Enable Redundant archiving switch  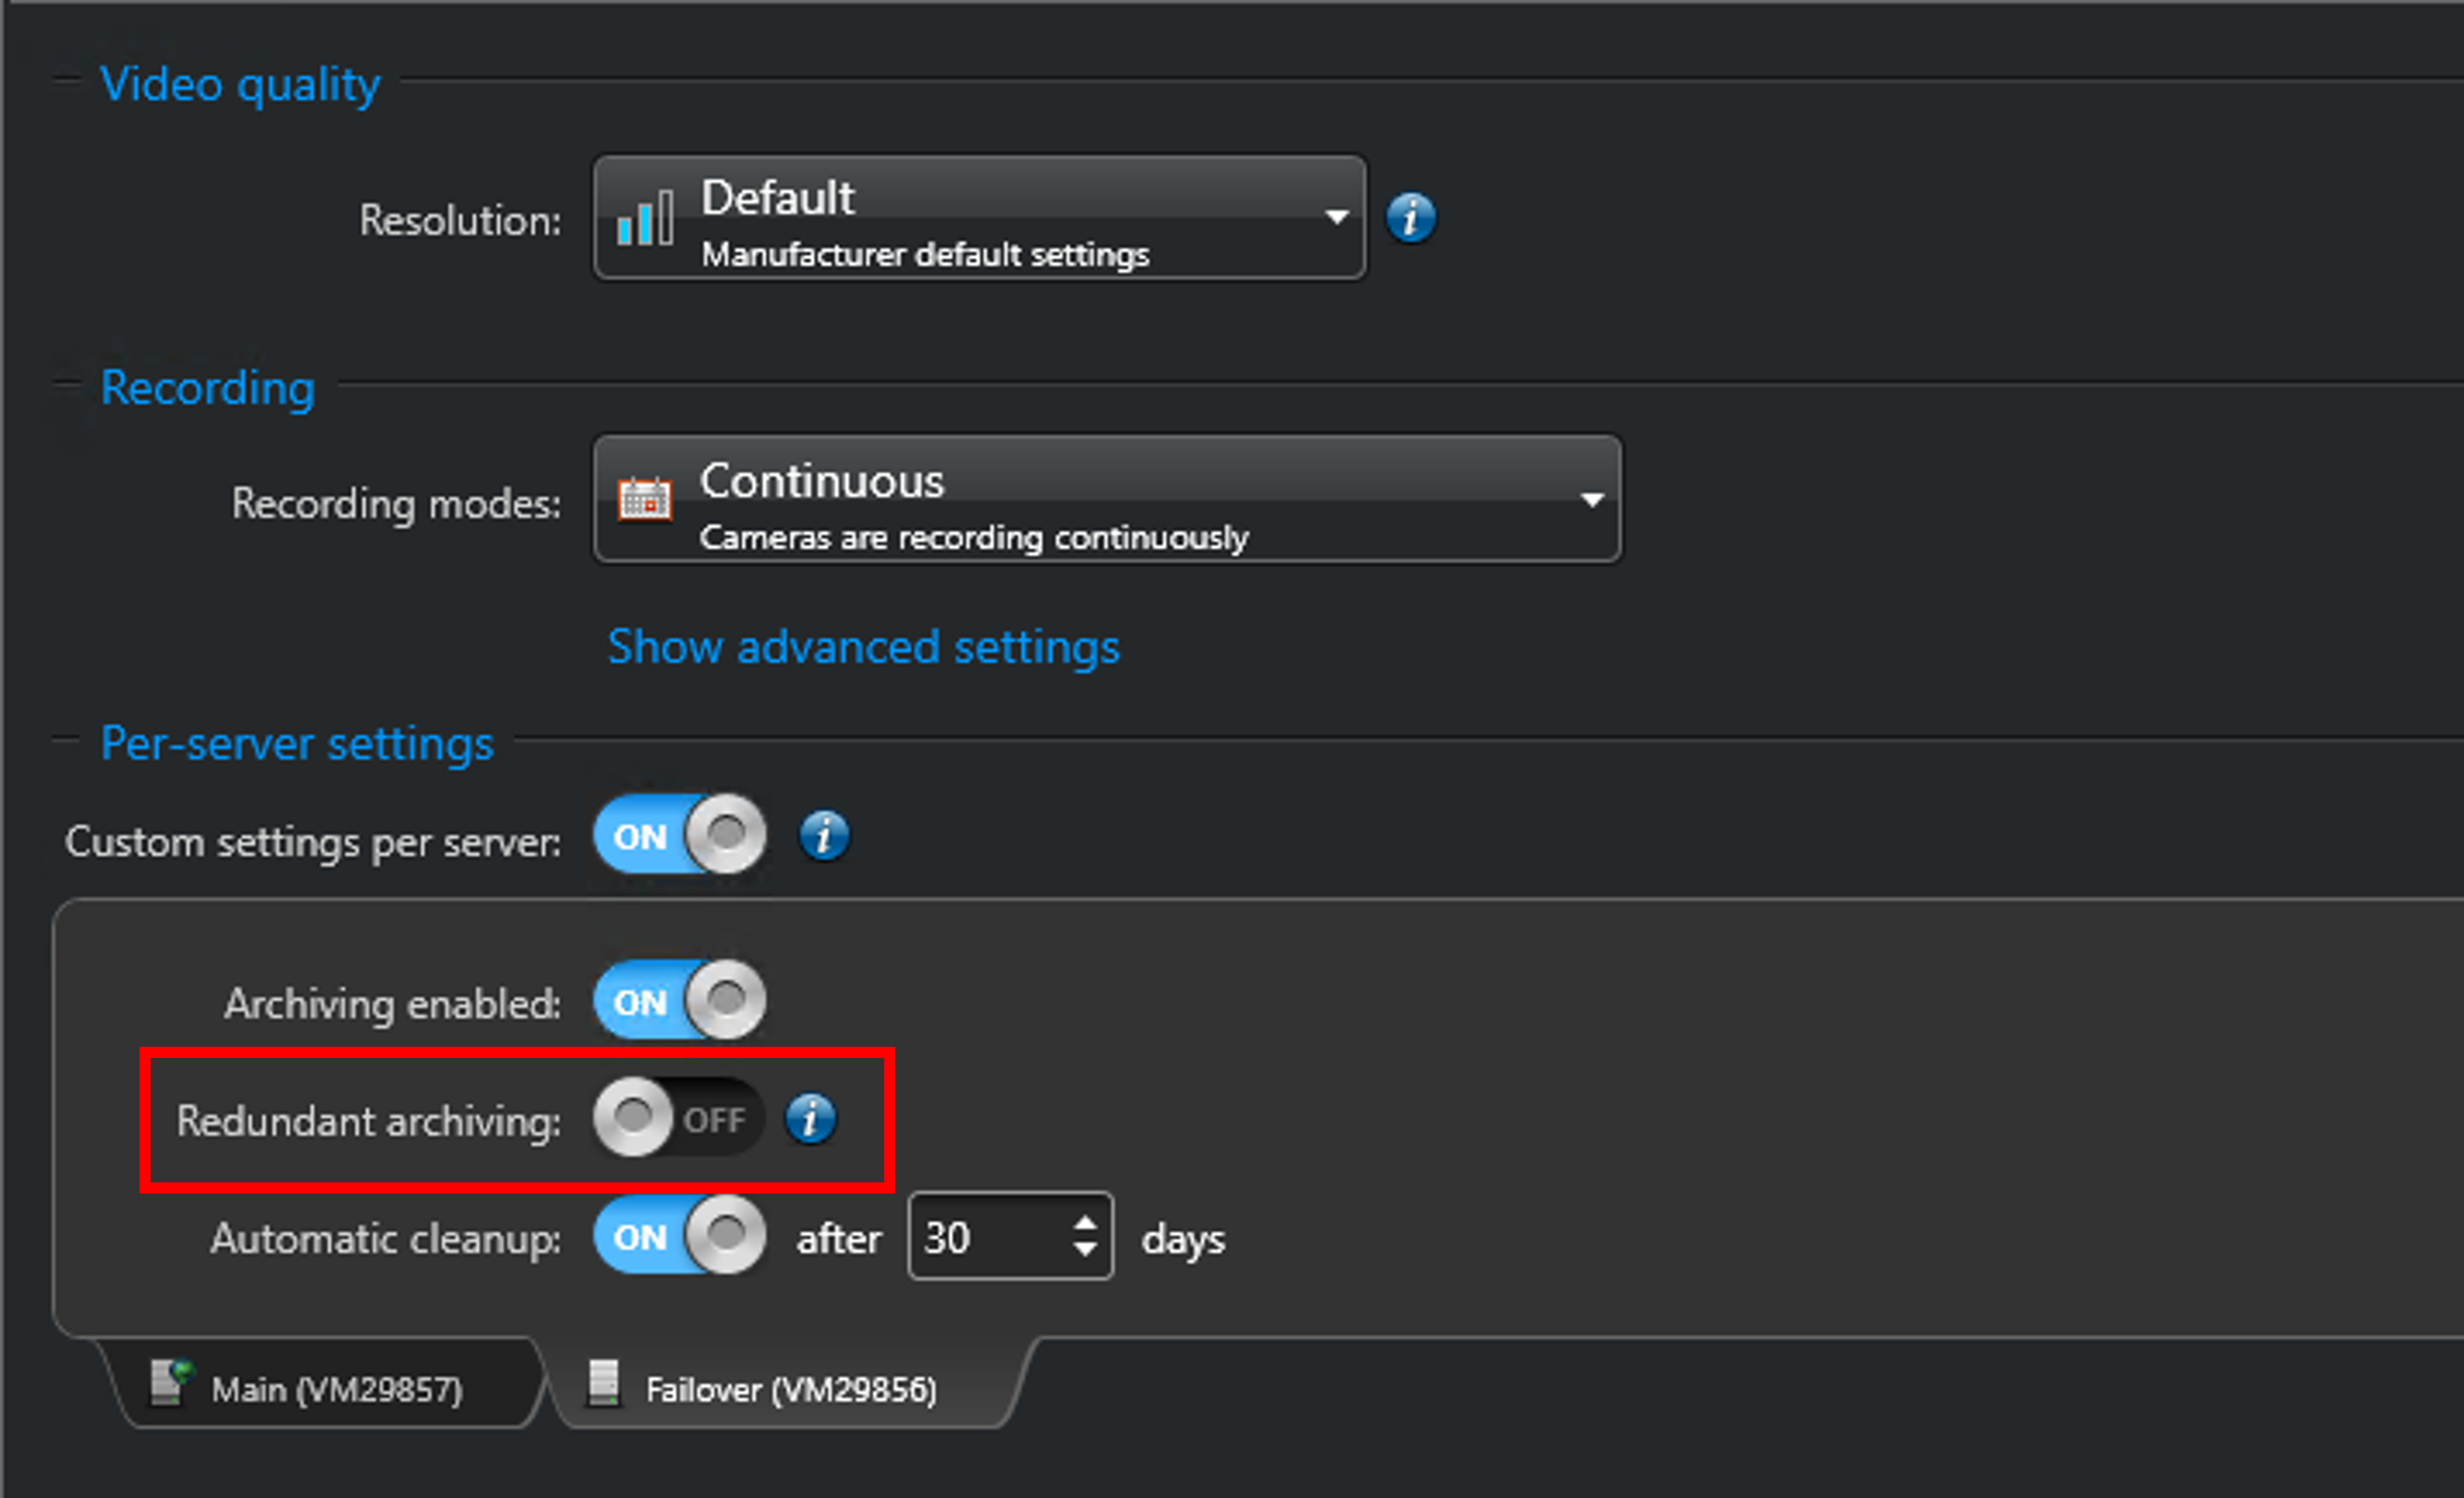(680, 1117)
